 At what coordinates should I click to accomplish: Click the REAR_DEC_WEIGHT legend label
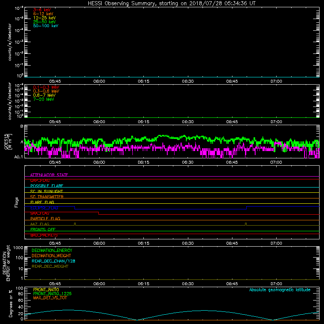point(50,266)
